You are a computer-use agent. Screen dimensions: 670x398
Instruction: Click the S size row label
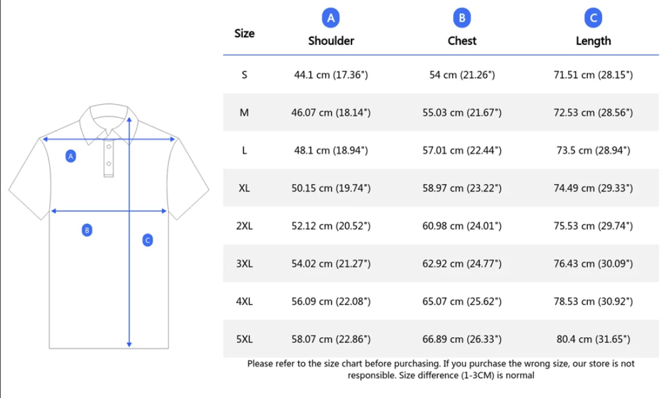(x=244, y=75)
